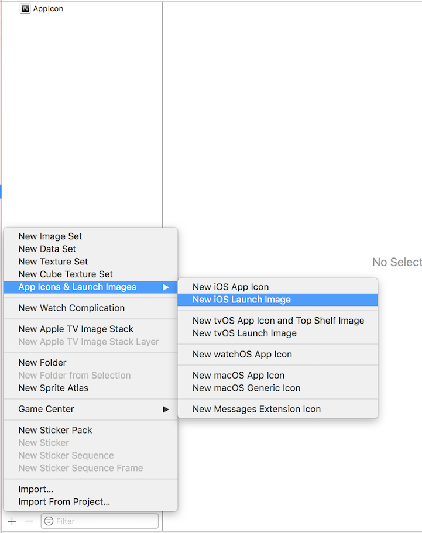This screenshot has width=422, height=533.
Task: Choose New Apple TV Image Stack
Action: tap(76, 329)
